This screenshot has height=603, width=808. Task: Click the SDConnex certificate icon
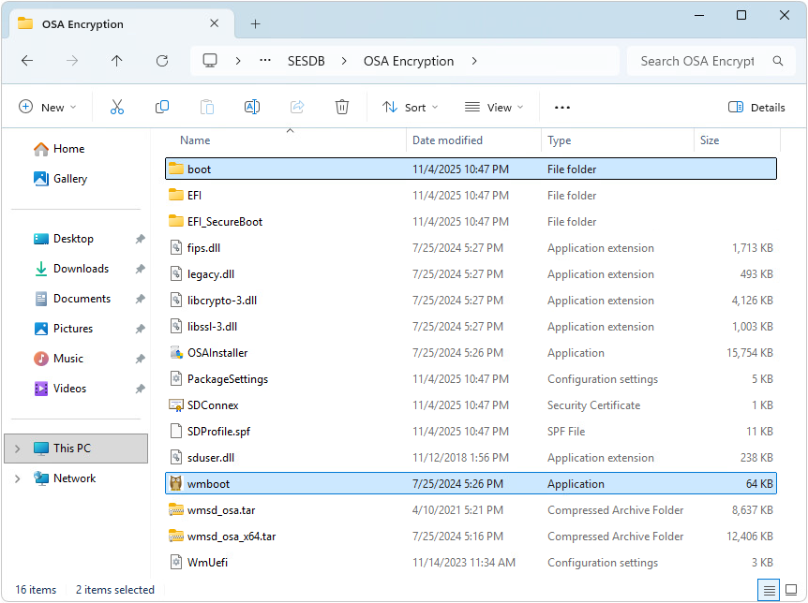pos(176,405)
